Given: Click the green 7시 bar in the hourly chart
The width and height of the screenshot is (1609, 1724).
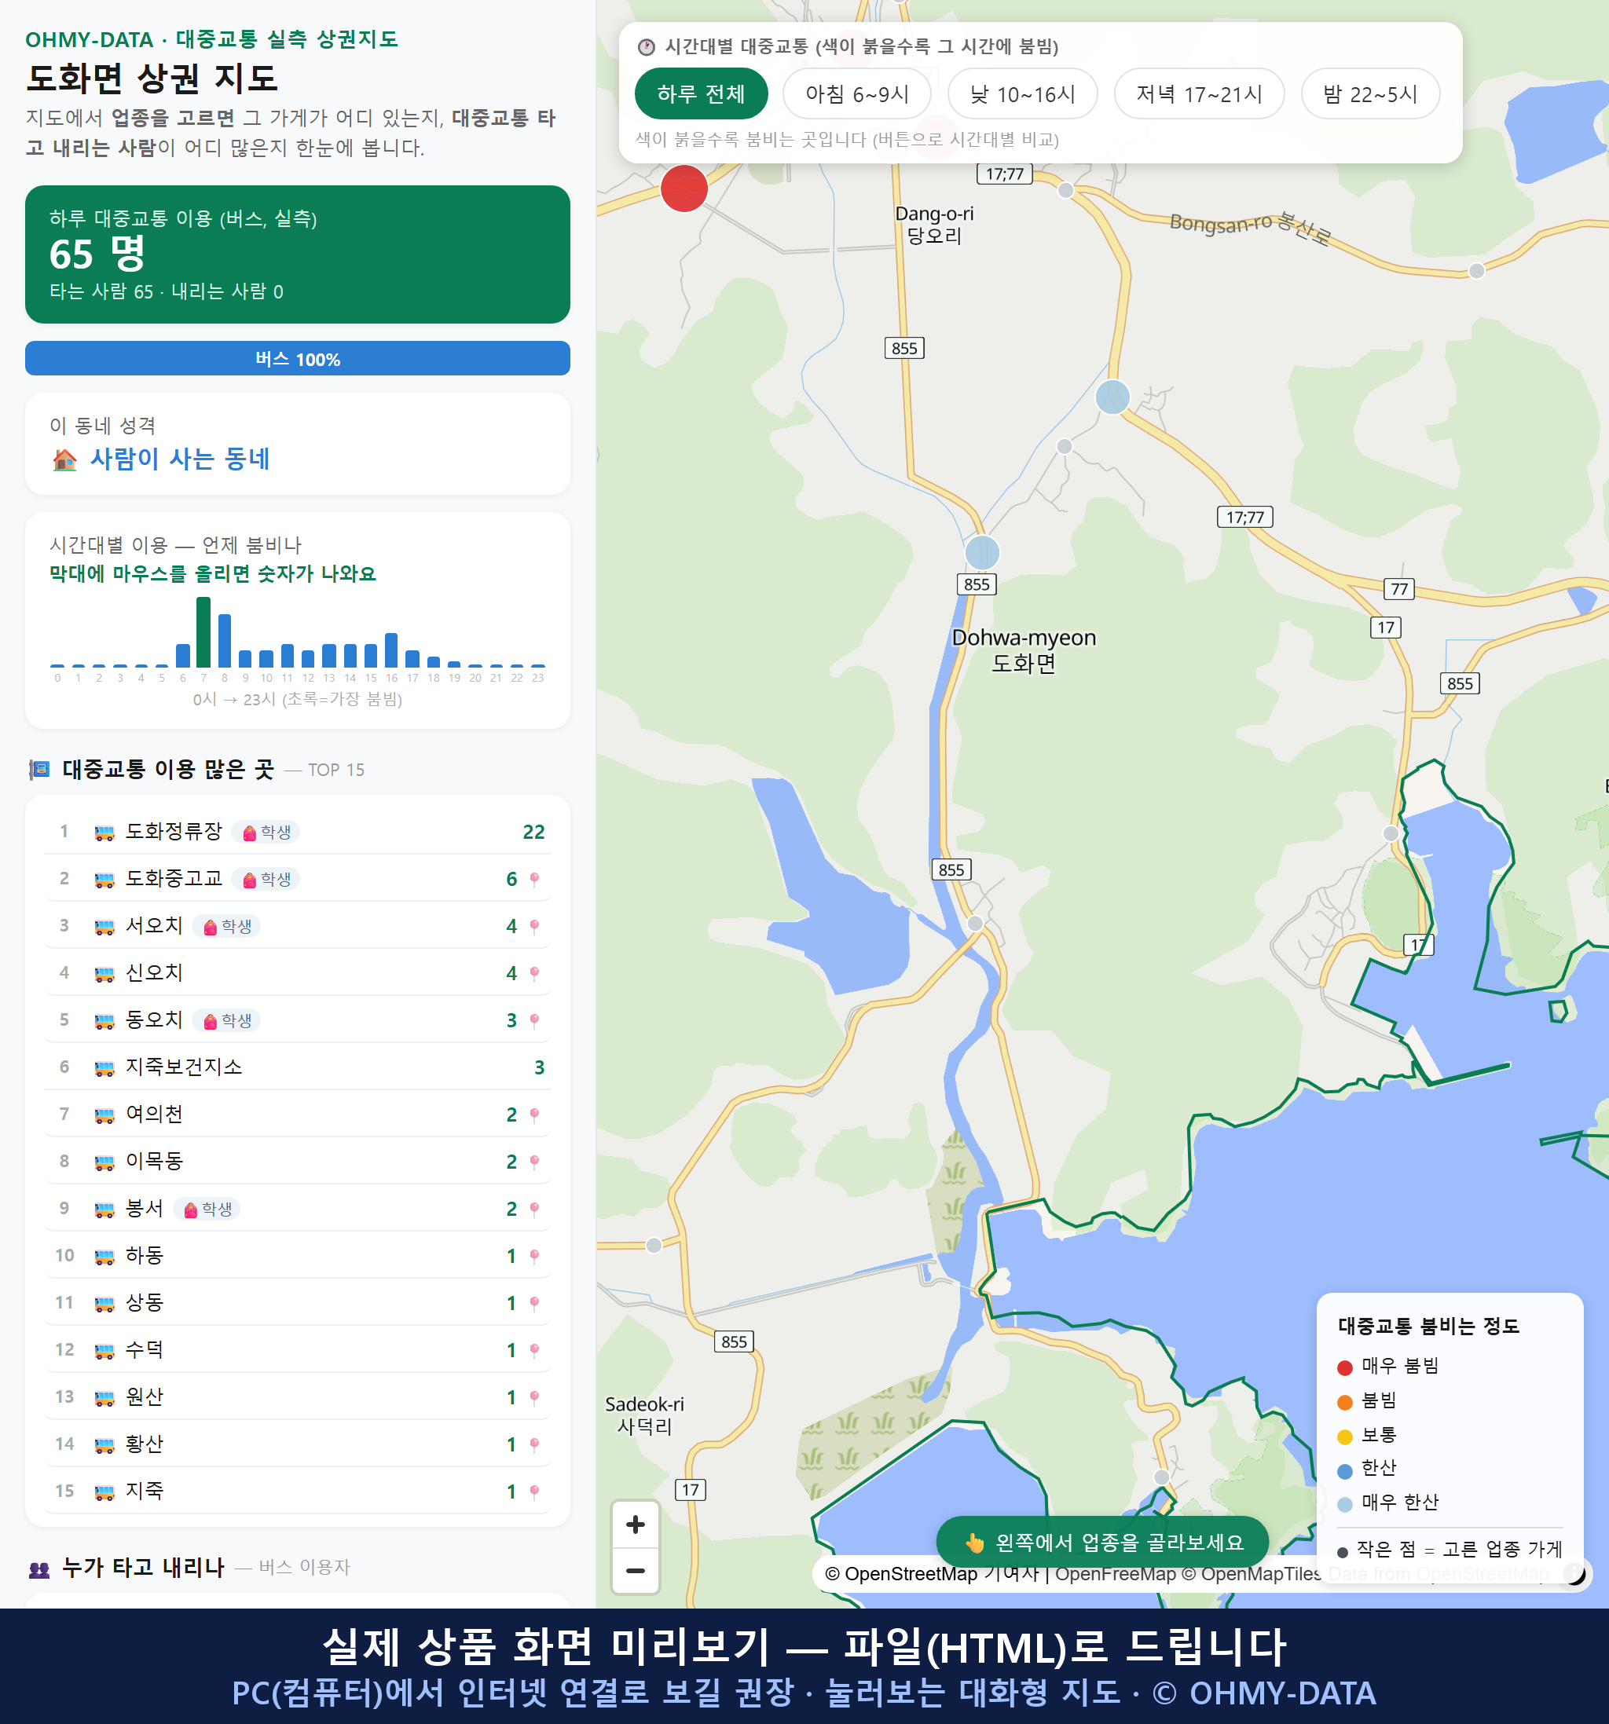Looking at the screenshot, I should [203, 632].
